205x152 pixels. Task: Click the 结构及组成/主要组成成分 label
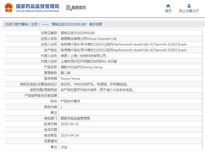(x=38, y=84)
